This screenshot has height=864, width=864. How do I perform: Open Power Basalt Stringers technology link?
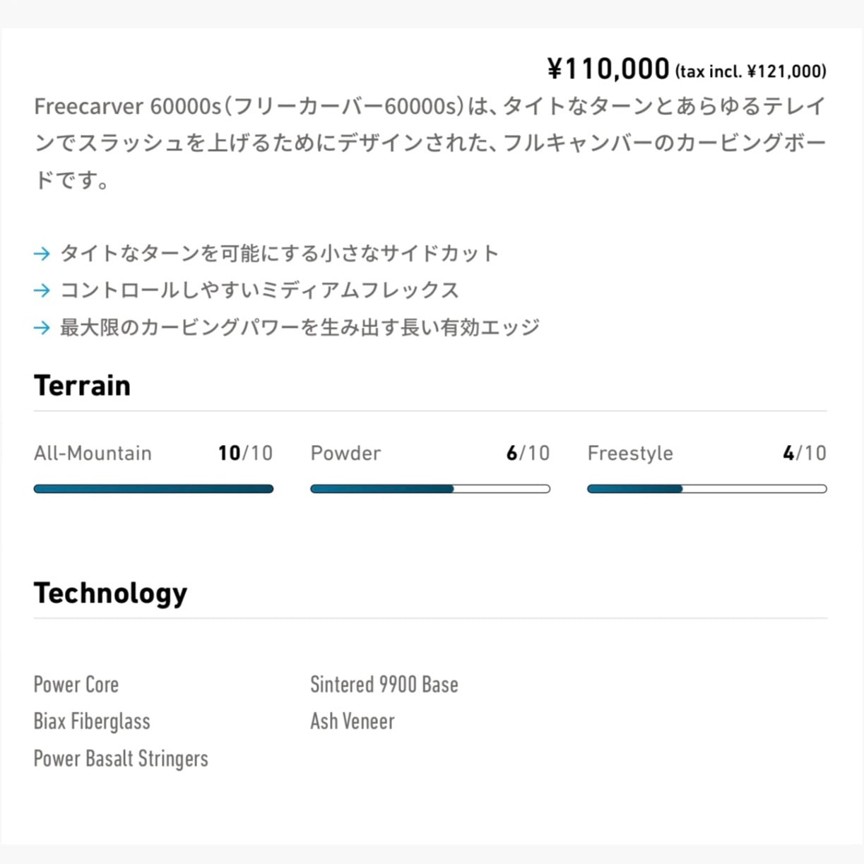121,759
